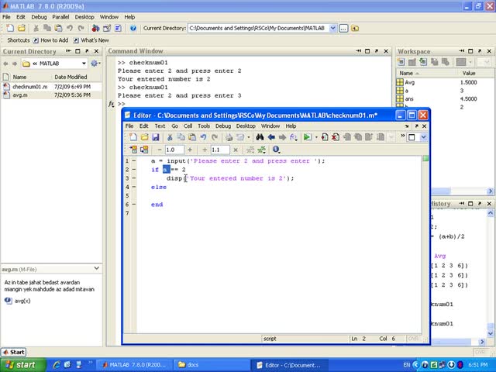The image size is (496, 372).
Task: Copy selection in Editor toolbar
Action: click(181, 137)
